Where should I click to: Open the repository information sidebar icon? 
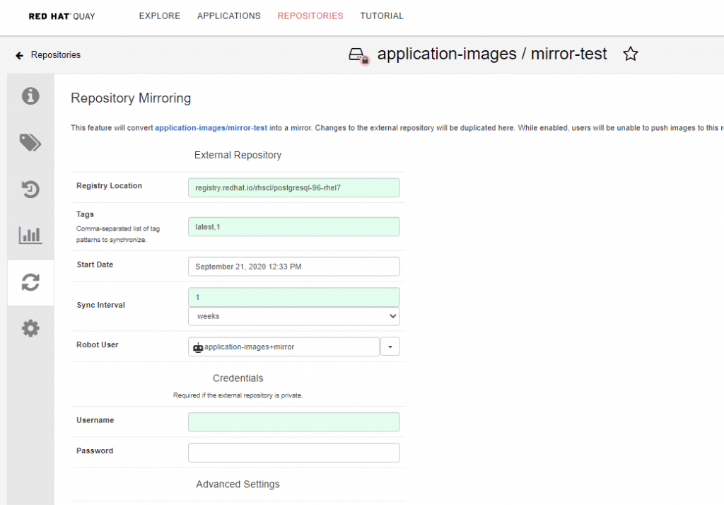coord(30,96)
